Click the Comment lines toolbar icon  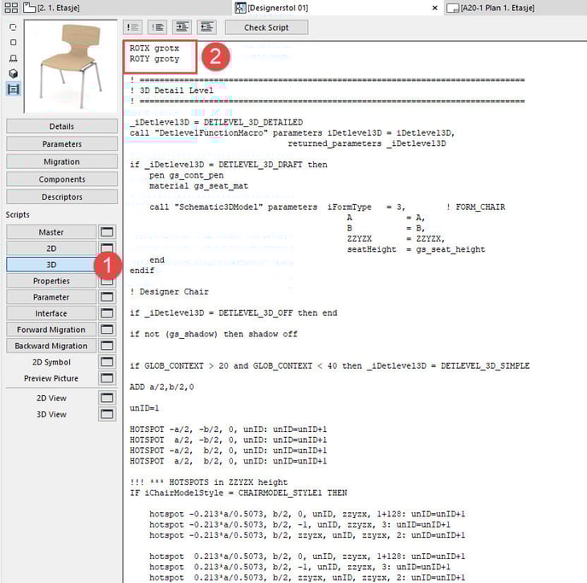click(x=132, y=27)
